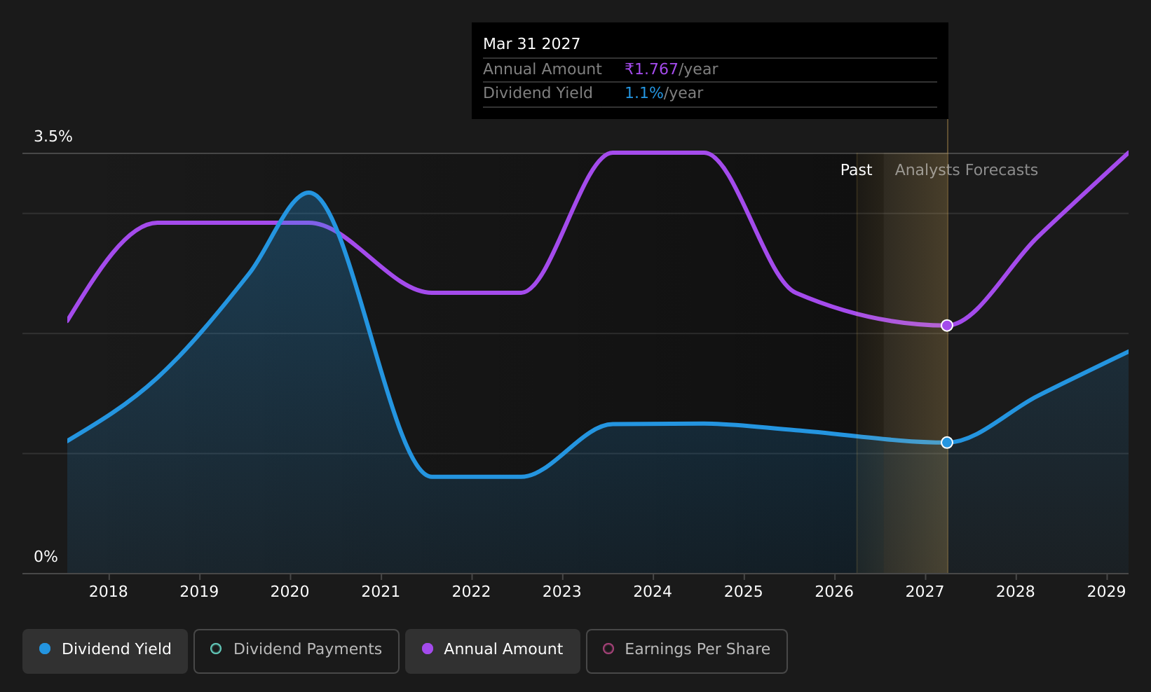1151x692 pixels.
Task: Click the 2029 x-axis year label
Action: tap(1107, 592)
